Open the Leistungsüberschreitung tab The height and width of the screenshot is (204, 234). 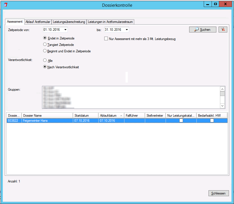(x=69, y=22)
